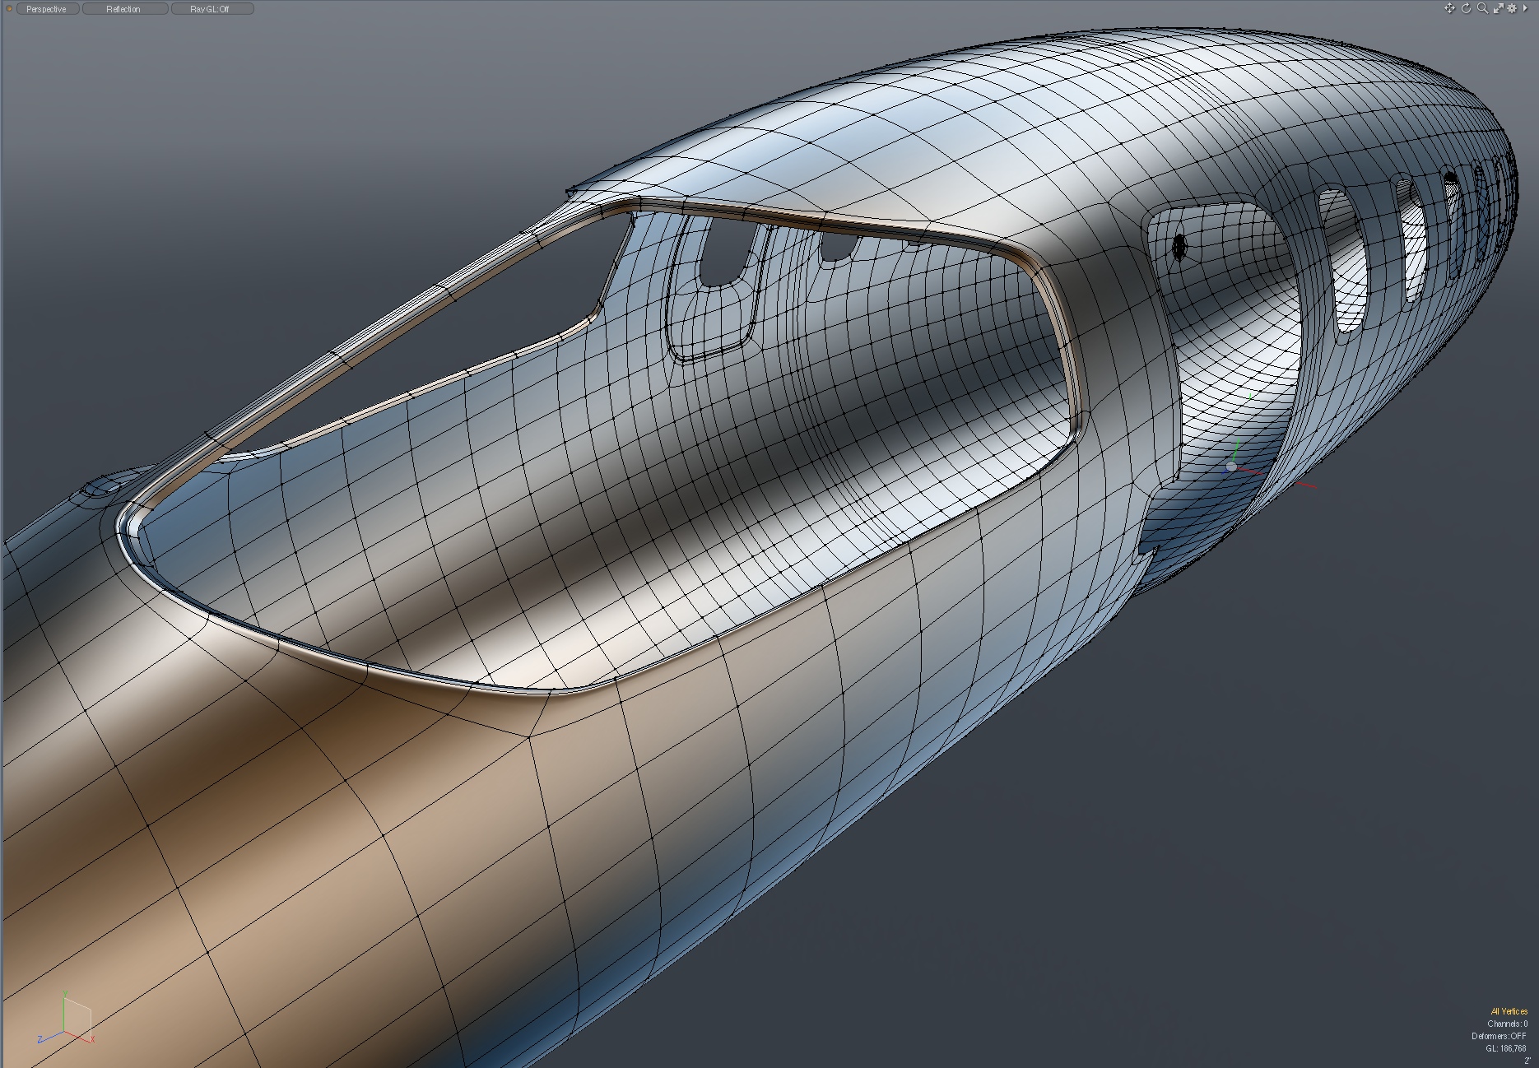
Task: Expand the viewport arrow menu at top right
Action: point(1525,8)
